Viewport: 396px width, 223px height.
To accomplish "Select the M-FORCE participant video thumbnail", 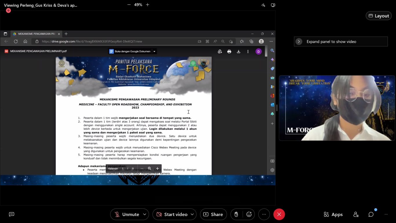I will pyautogui.click(x=337, y=108).
